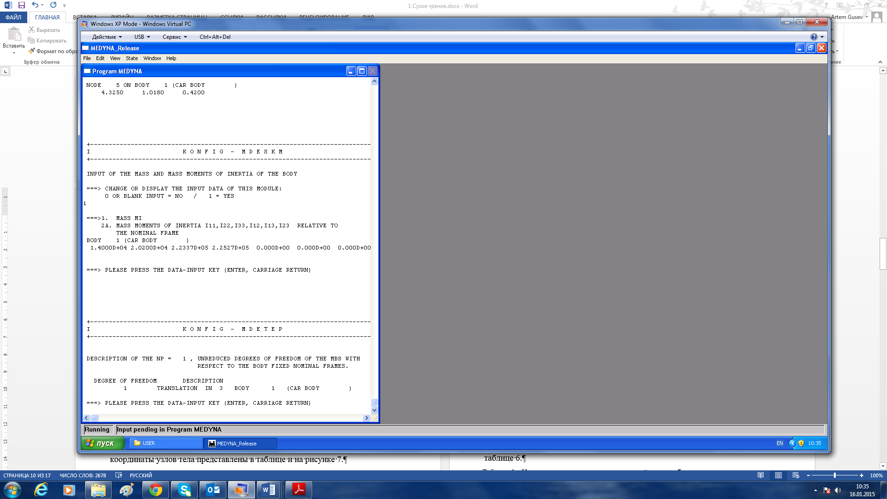Click the Вставить paste icon in Word
Image resolution: width=887 pixels, height=499 pixels.
(14, 34)
